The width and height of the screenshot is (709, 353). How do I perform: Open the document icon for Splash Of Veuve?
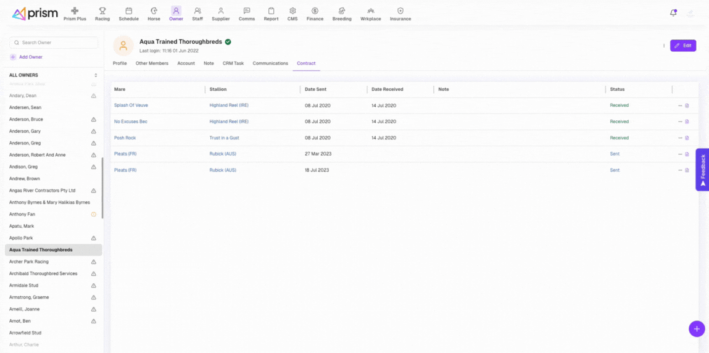pyautogui.click(x=687, y=106)
